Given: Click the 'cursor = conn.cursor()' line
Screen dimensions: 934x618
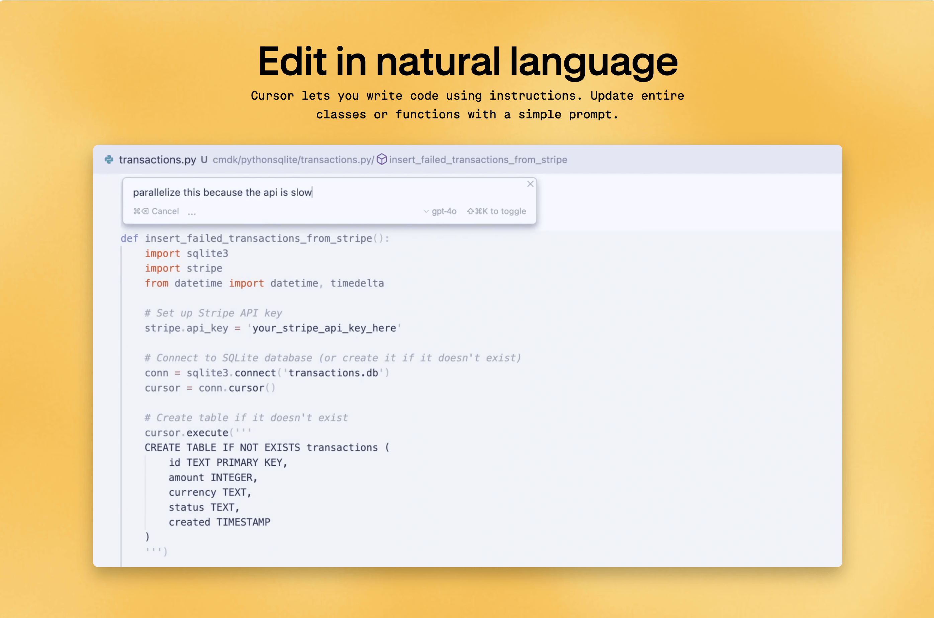Looking at the screenshot, I should [210, 388].
